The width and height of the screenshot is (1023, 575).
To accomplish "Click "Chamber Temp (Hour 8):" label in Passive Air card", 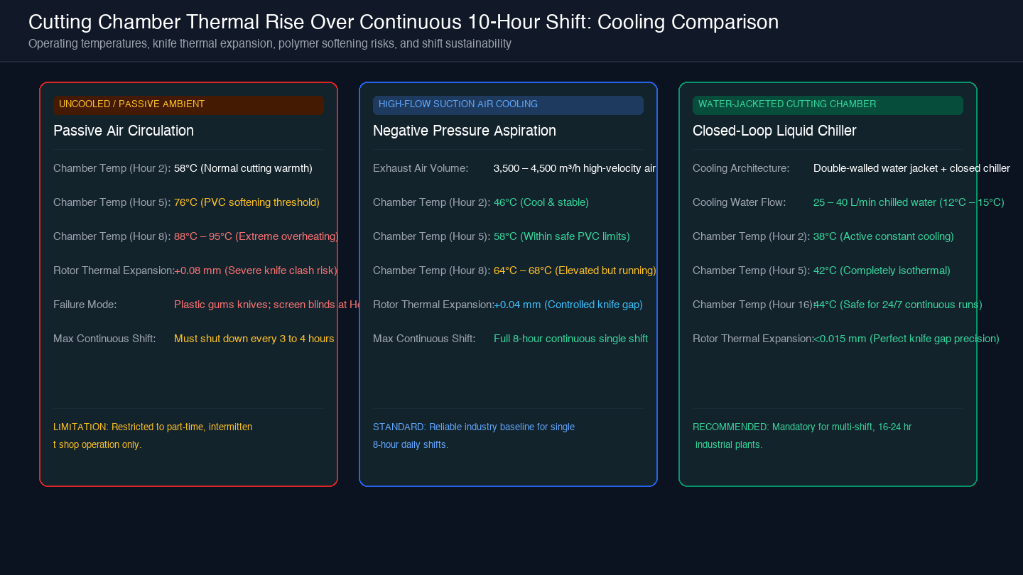I will click(x=112, y=236).
